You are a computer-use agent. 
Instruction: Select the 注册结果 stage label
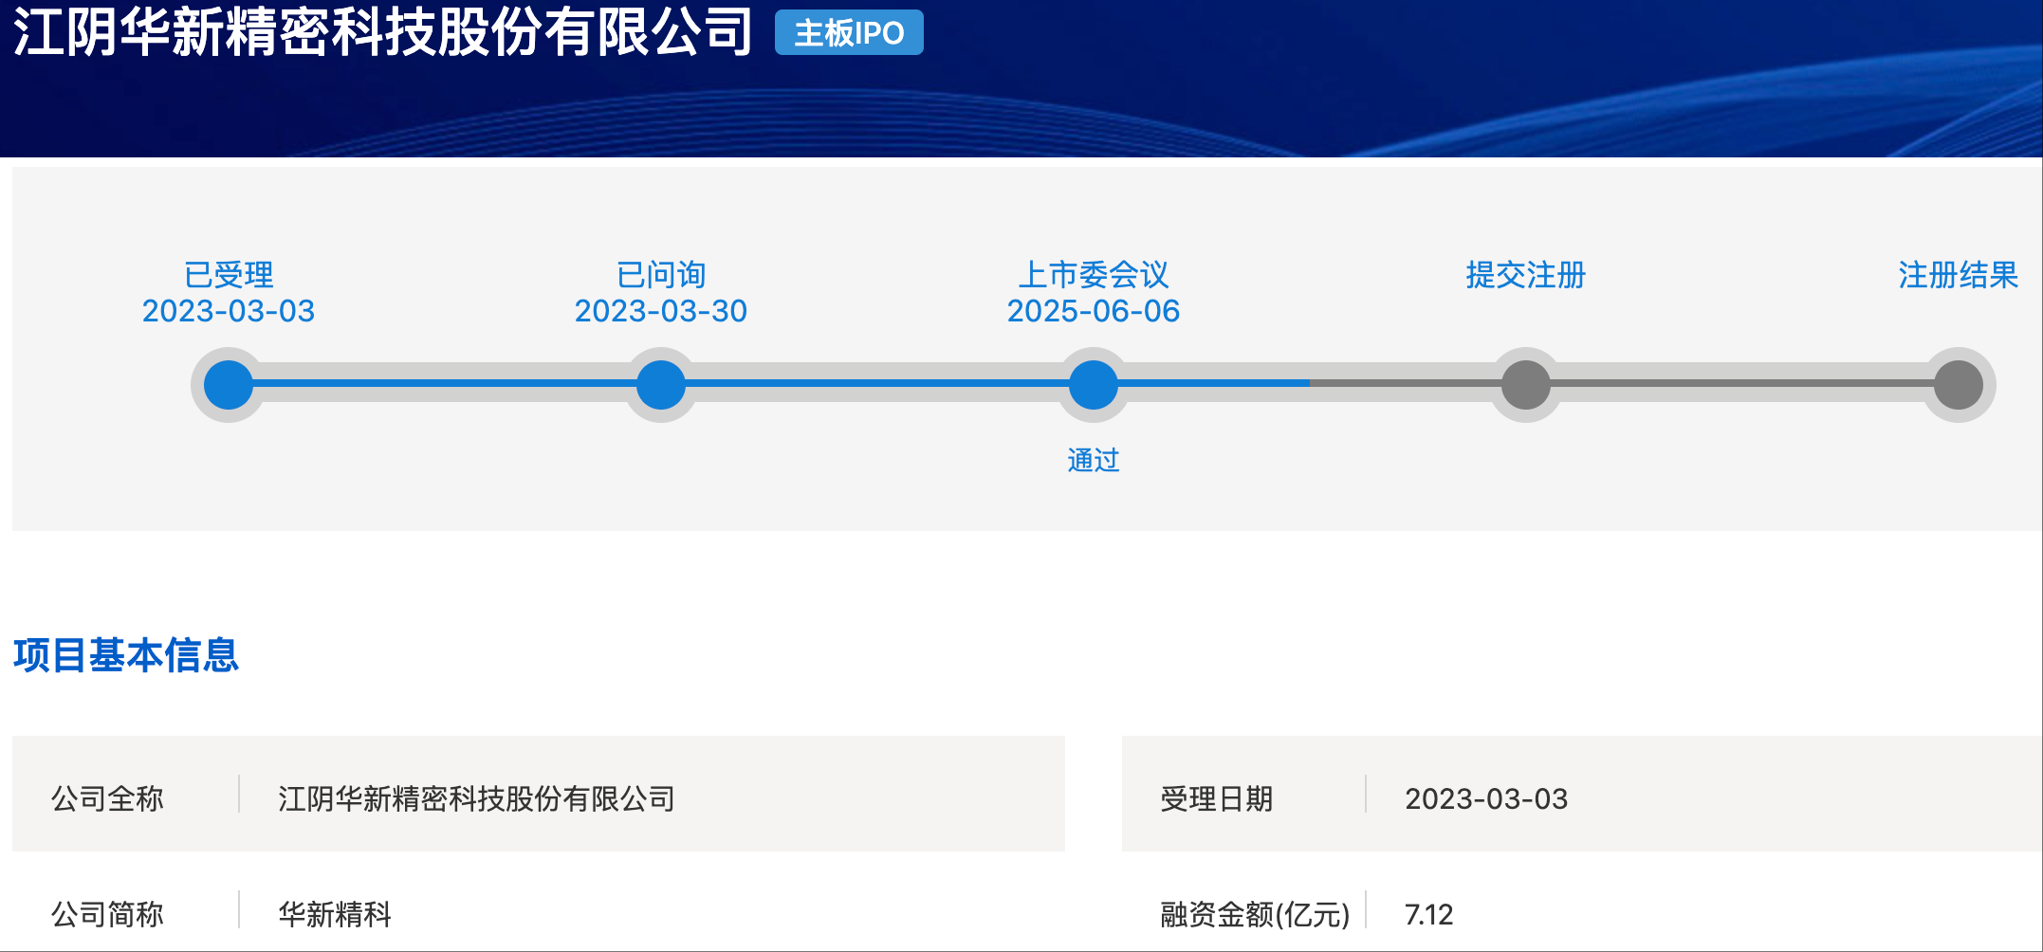[x=1959, y=275]
